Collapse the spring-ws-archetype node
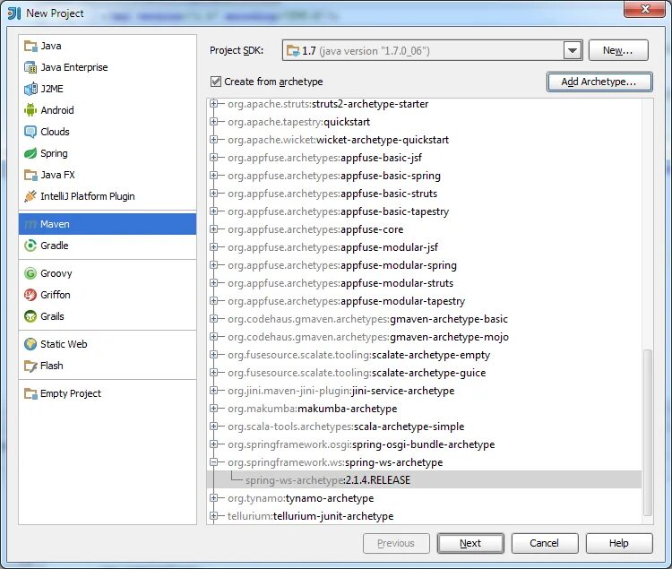 tap(213, 462)
